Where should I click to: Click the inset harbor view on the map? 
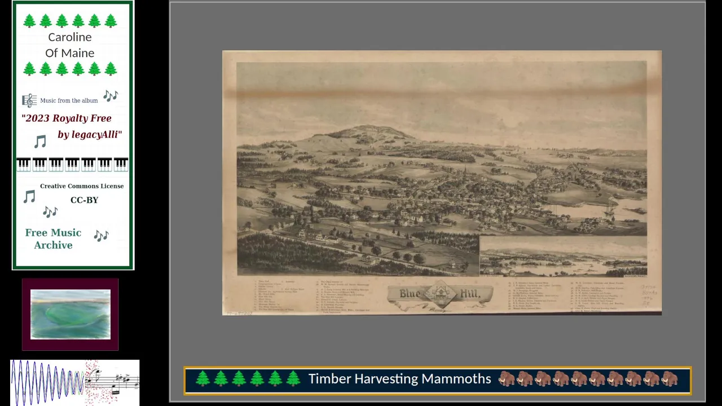(x=563, y=256)
